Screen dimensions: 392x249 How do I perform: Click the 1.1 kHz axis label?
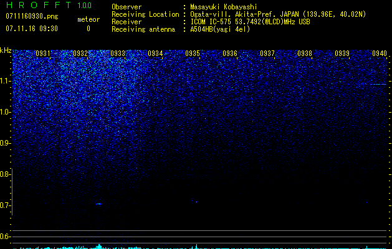click(5, 81)
